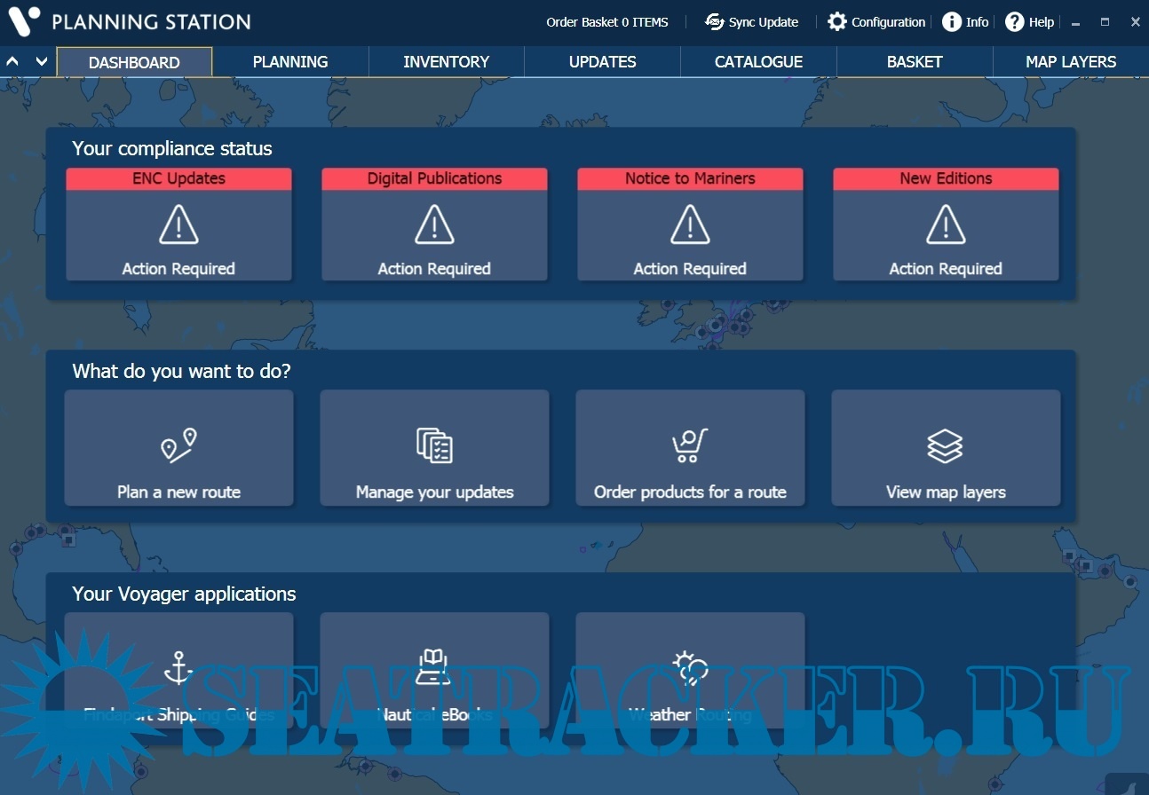The height and width of the screenshot is (795, 1149).
Task: Open Help question mark icon
Action: click(1014, 22)
